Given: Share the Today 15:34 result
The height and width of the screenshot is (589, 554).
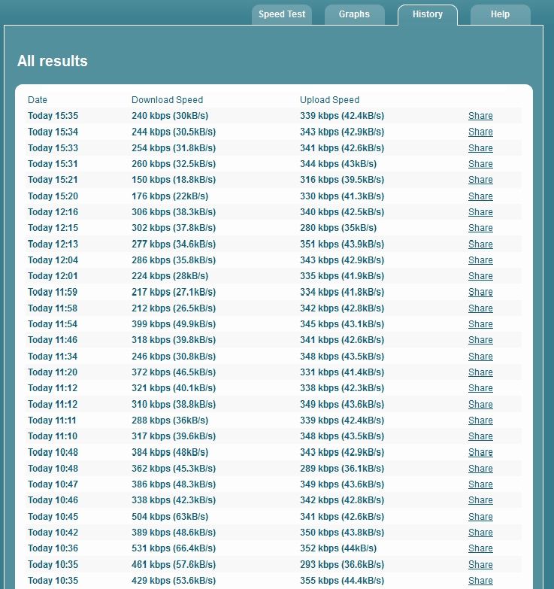Looking at the screenshot, I should coord(480,132).
